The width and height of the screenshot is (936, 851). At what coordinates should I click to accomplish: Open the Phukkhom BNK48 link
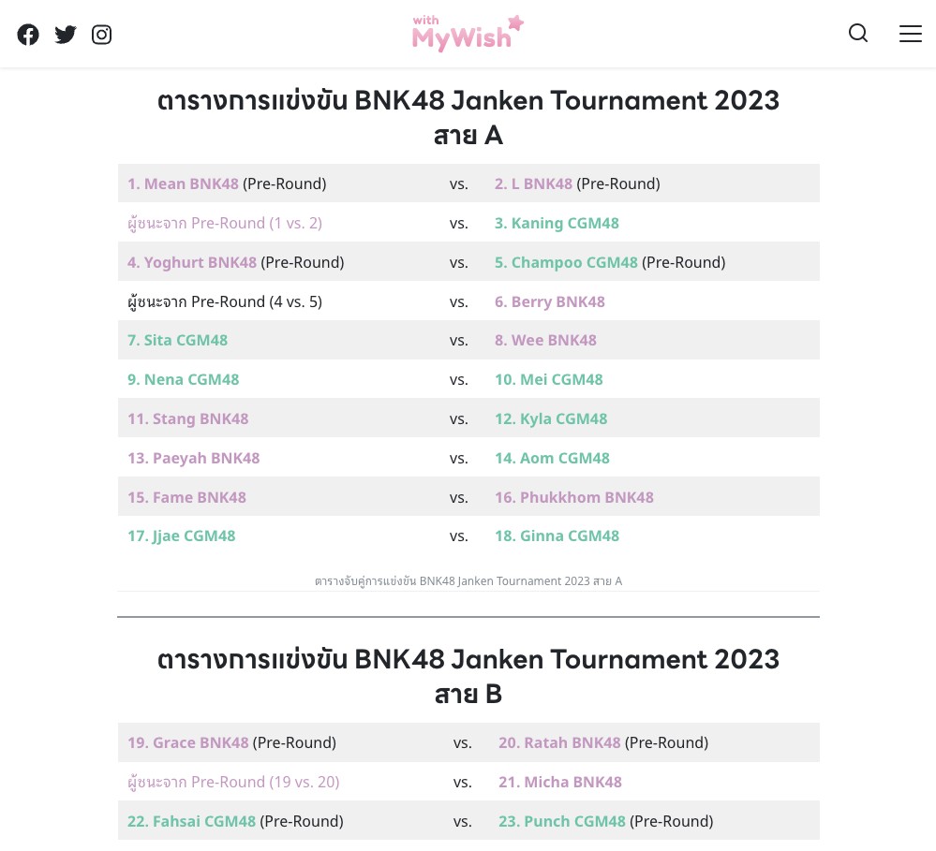coord(574,497)
